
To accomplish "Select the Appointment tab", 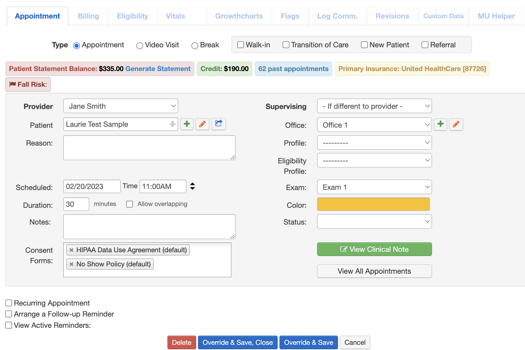I will point(38,16).
